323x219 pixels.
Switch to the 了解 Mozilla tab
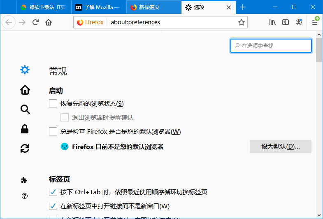99,7
